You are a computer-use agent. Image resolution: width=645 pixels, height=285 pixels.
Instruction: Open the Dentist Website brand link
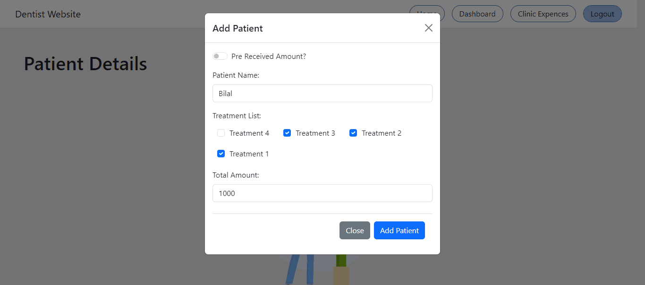click(48, 14)
